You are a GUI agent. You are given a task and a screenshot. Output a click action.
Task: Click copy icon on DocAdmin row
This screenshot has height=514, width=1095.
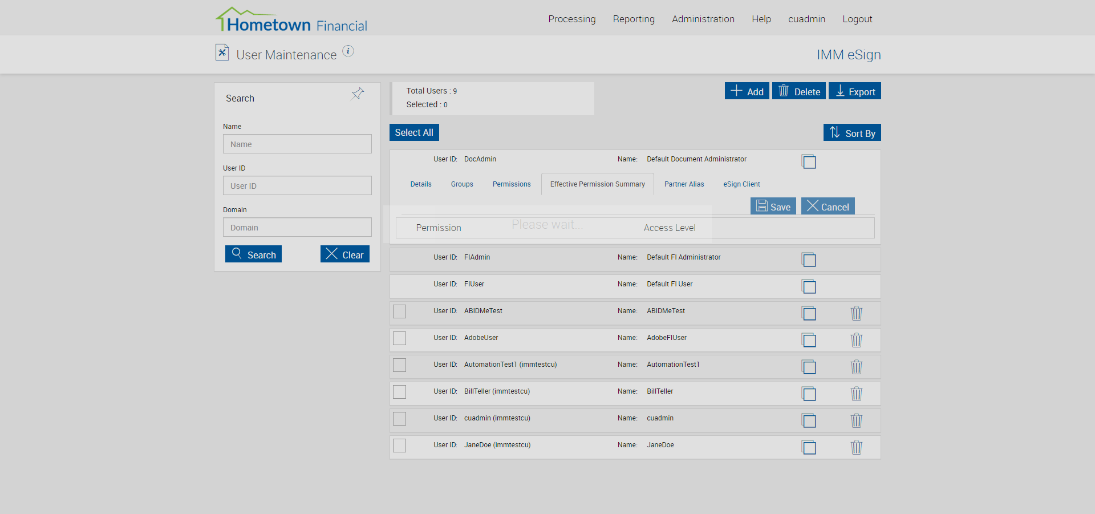809,161
